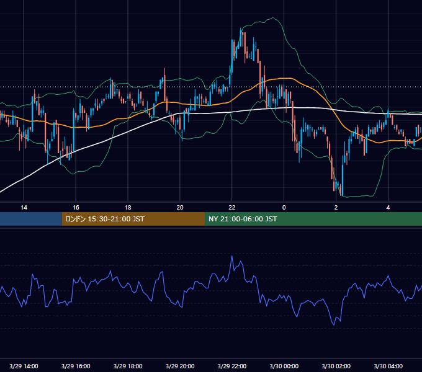The height and width of the screenshot is (372, 422).
Task: Click the 3/30 00:00 date label
Action: tap(284, 366)
